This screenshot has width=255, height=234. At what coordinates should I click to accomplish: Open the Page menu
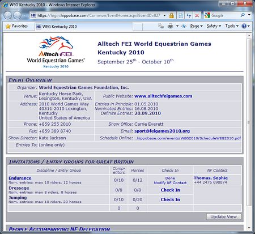196,26
